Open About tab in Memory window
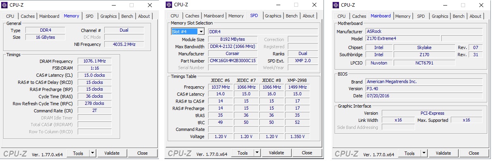 144,16
